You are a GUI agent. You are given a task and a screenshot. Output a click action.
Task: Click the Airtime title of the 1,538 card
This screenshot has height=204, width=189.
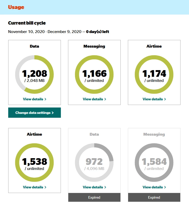pos(34,134)
